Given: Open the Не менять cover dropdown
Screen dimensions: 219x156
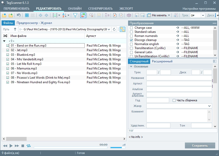Looking at the screenshot, I should 169,15.
